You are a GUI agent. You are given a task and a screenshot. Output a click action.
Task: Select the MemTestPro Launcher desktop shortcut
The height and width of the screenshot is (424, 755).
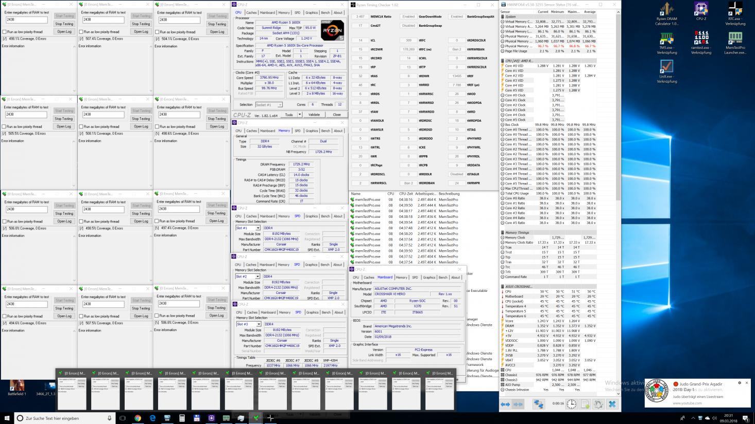click(735, 43)
